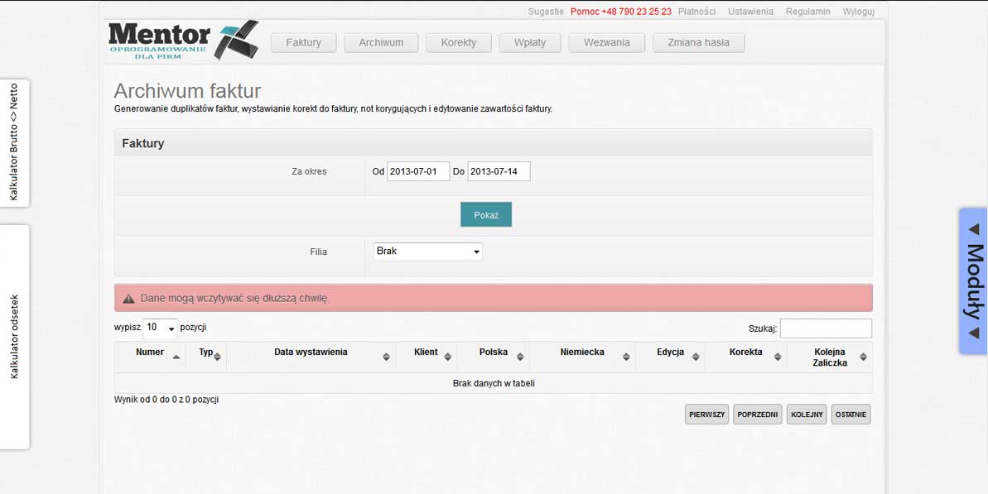Click the Od start date field
Screen dimensions: 988x494
pyautogui.click(x=418, y=171)
